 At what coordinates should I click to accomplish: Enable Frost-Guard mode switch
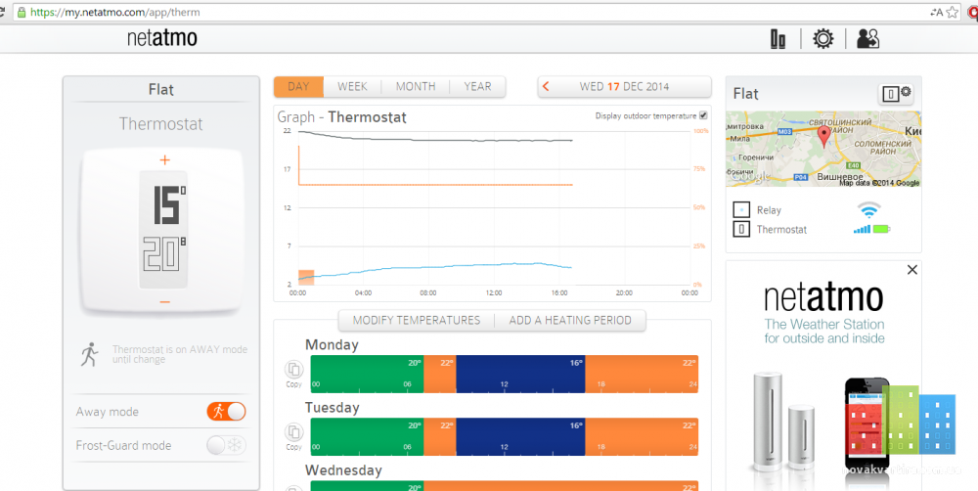227,445
